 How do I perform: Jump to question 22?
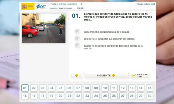pyautogui.click(x=78, y=96)
